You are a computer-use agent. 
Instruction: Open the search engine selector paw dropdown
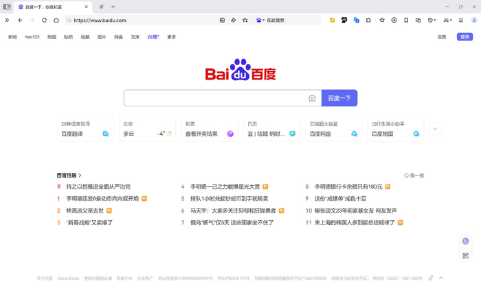point(260,20)
